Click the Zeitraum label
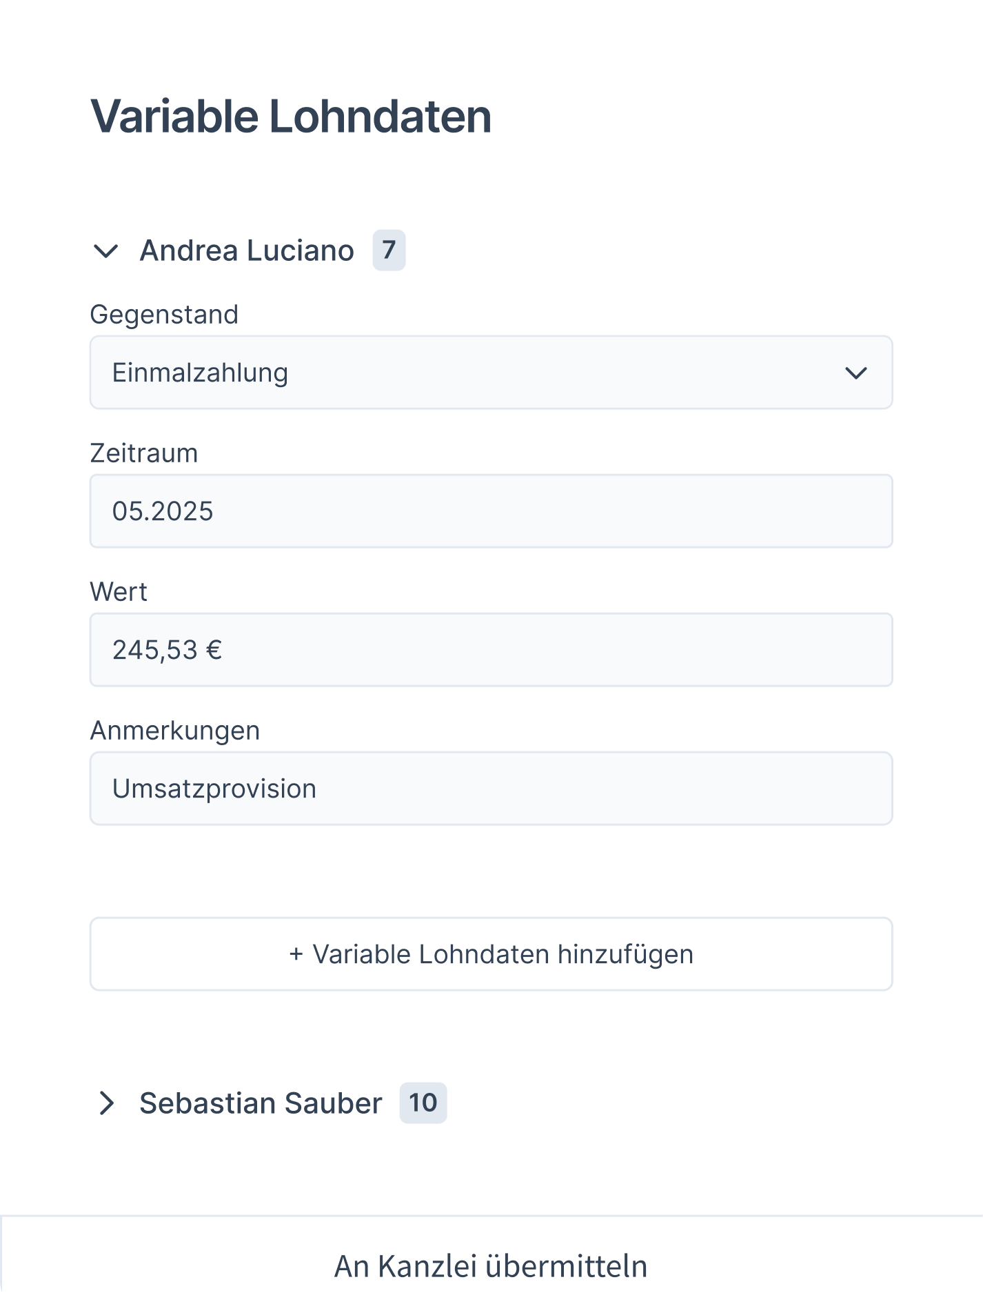Image resolution: width=983 pixels, height=1313 pixels. click(143, 454)
